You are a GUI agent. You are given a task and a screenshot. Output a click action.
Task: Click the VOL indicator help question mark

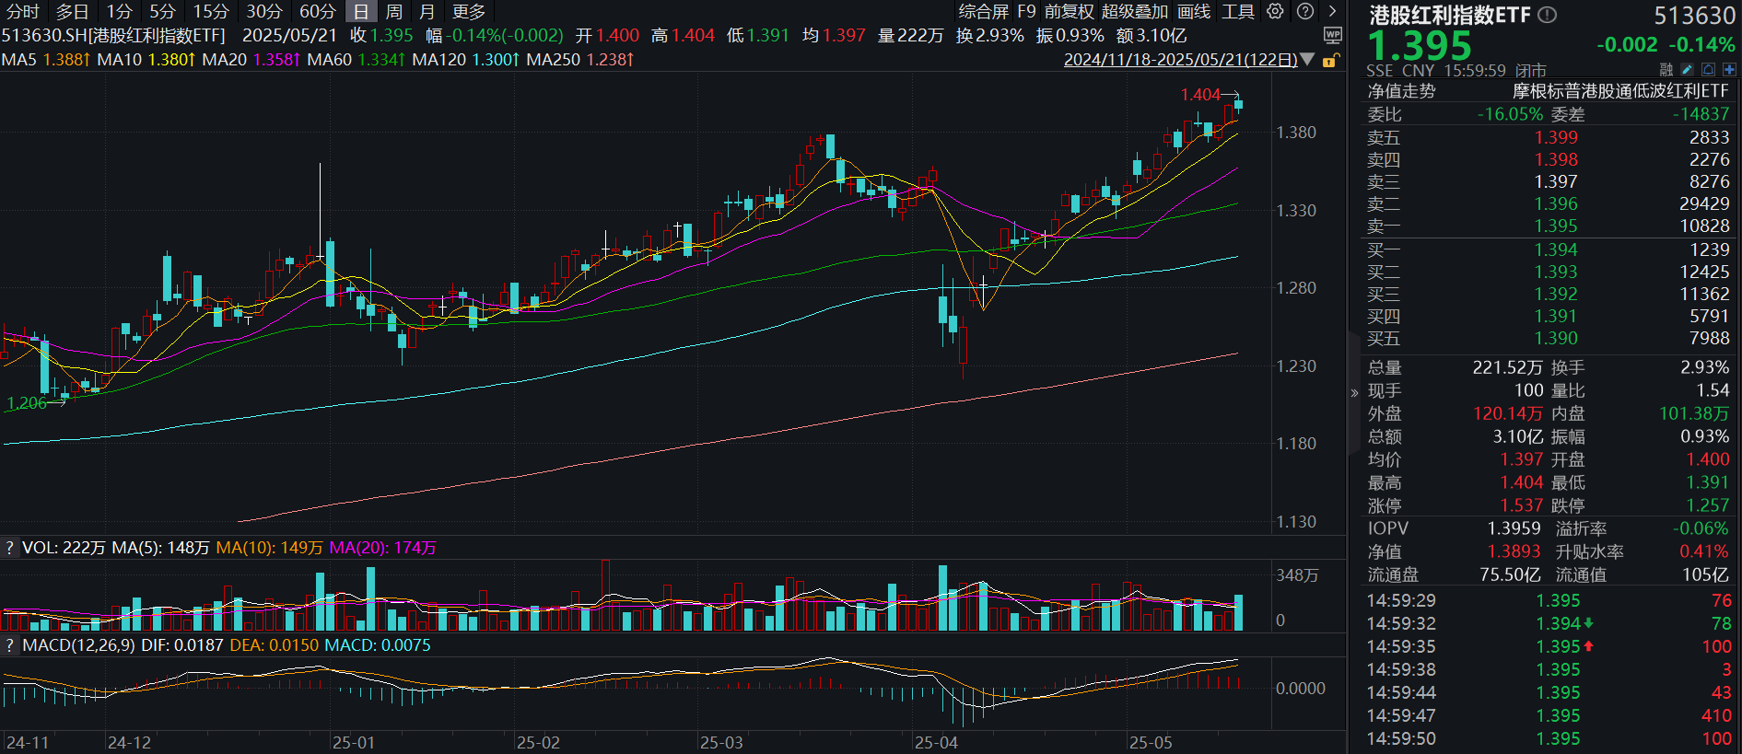coord(10,548)
